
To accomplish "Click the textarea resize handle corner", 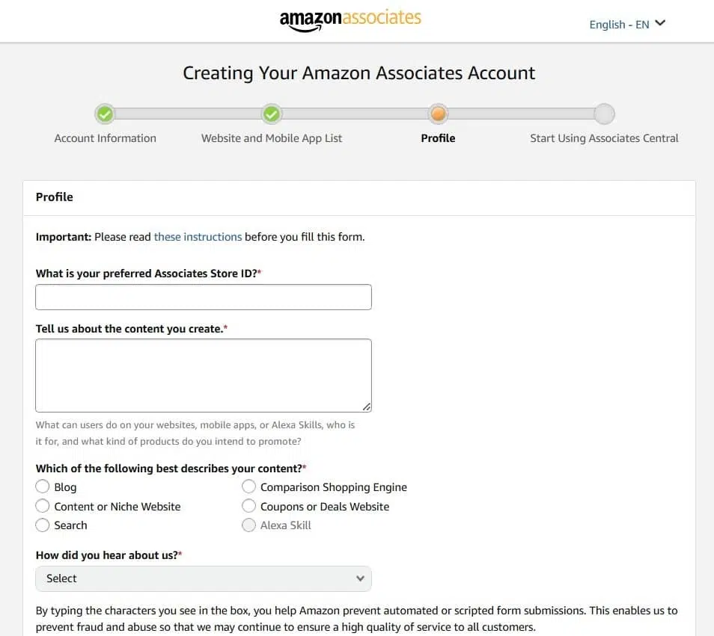I will [367, 407].
